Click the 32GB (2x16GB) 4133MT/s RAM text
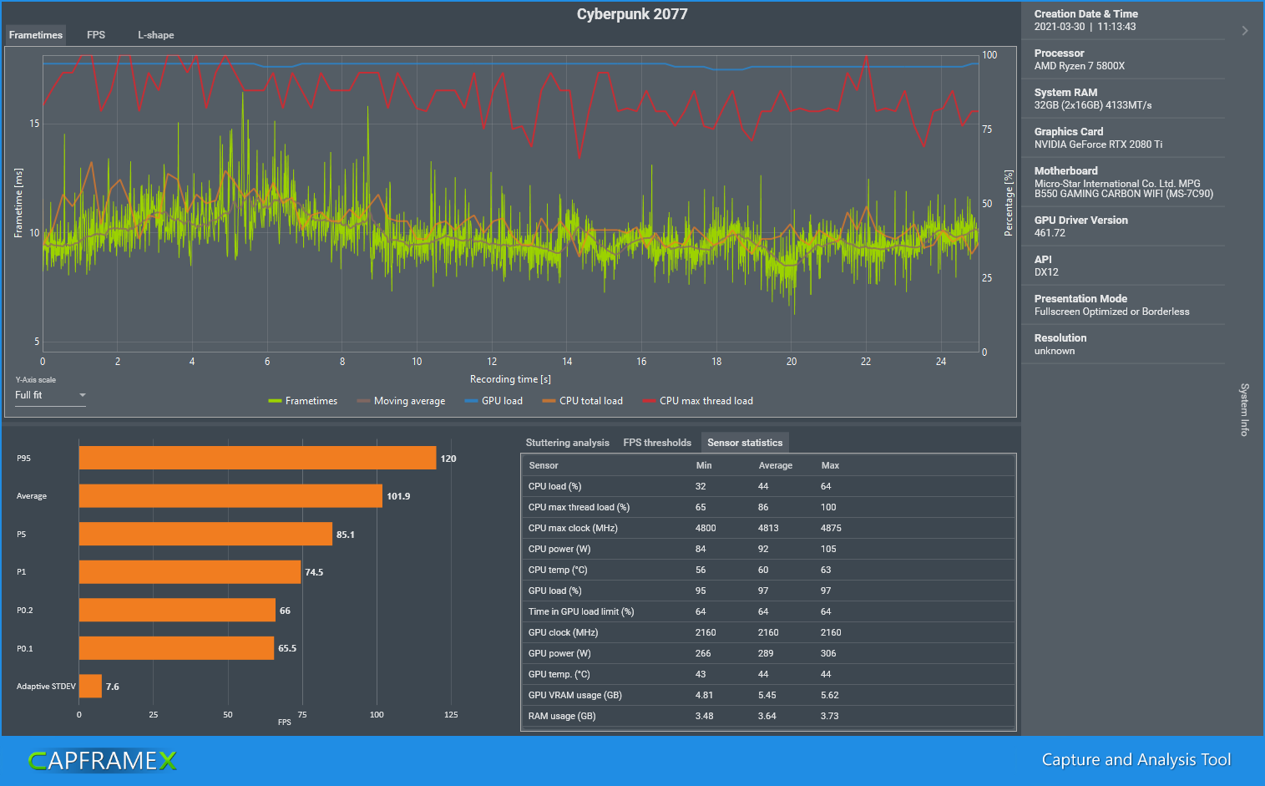1265x786 pixels. 1093,105
